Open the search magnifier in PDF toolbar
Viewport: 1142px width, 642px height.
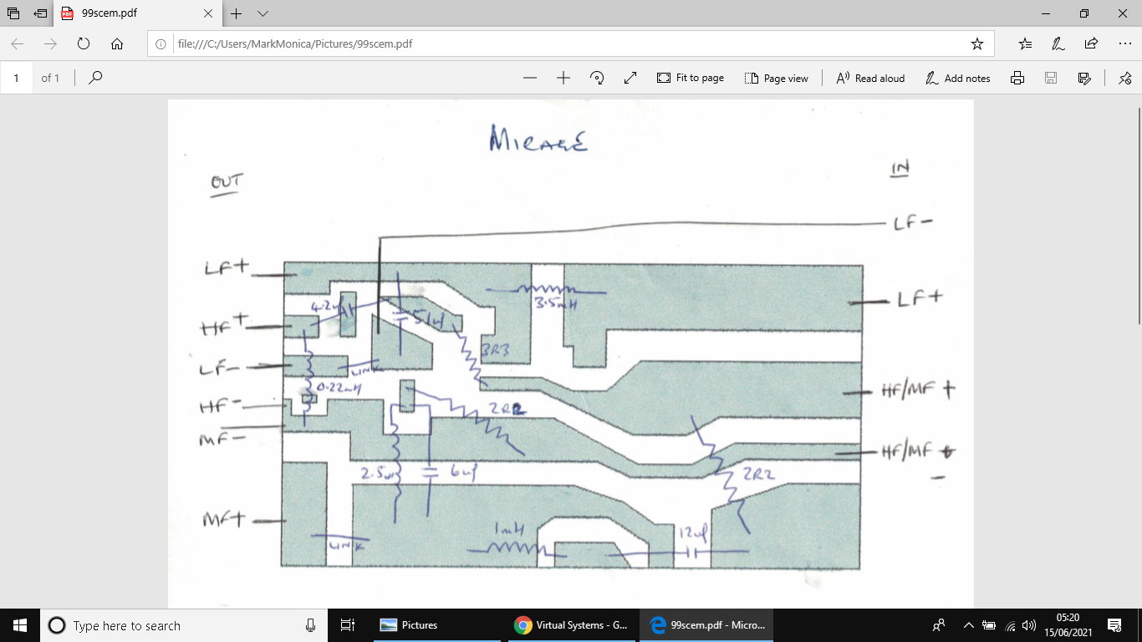[x=95, y=78]
